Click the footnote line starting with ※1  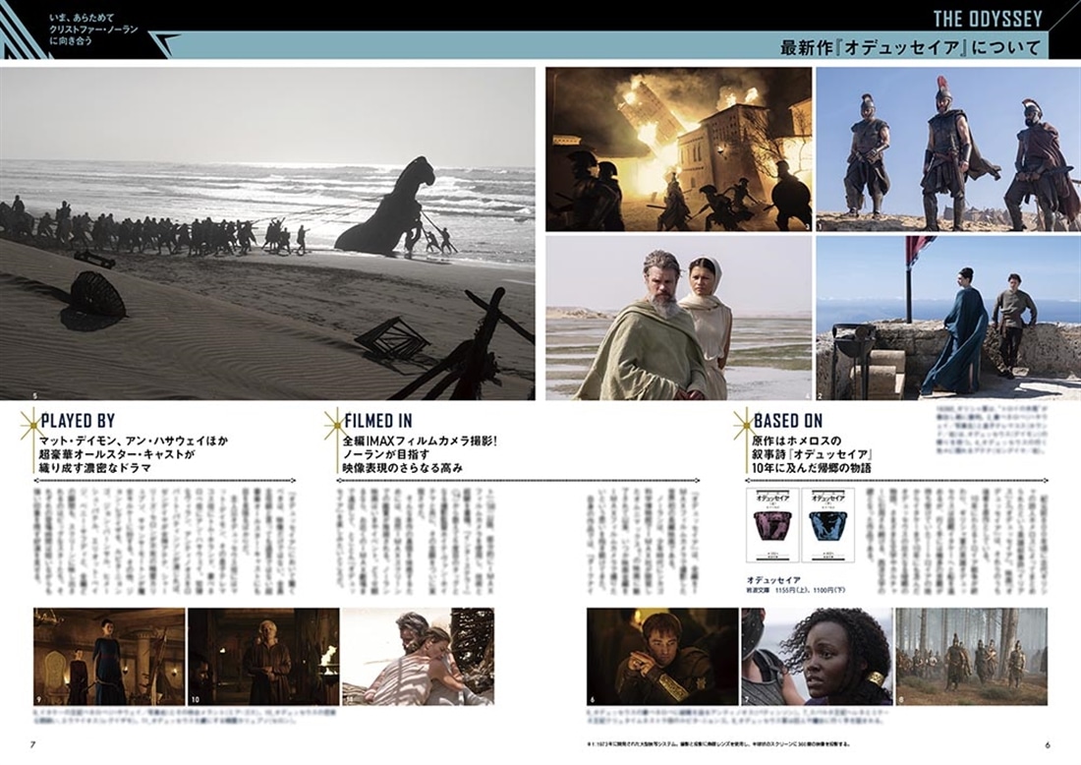pyautogui.click(x=717, y=744)
